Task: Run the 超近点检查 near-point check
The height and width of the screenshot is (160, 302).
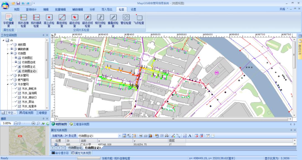Action: [75, 20]
